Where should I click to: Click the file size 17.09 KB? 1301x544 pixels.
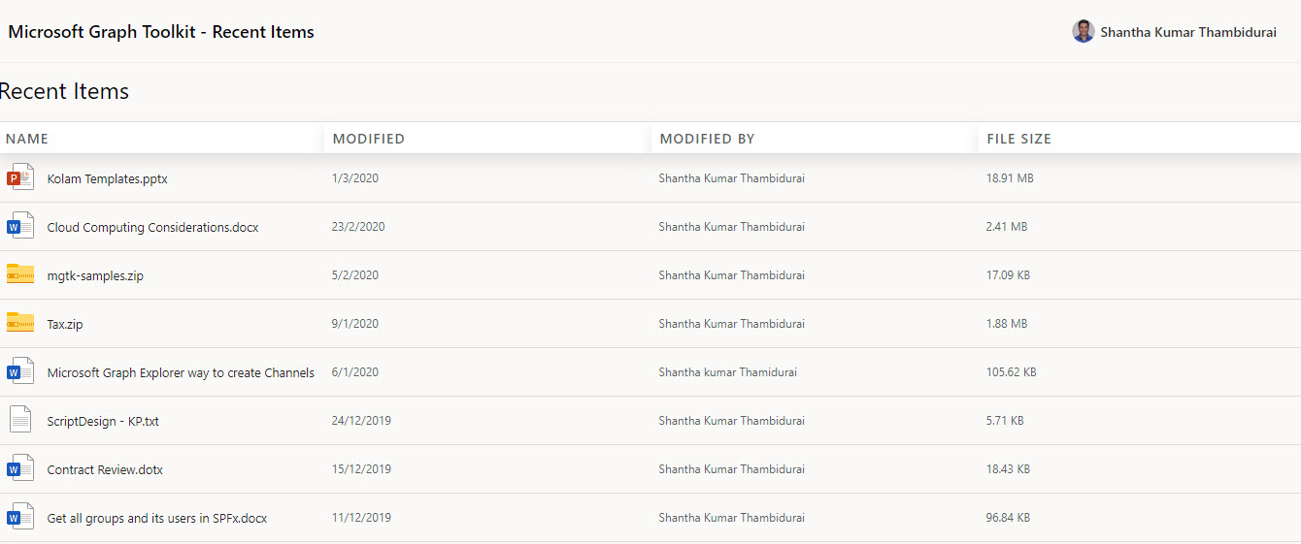[x=1008, y=275]
